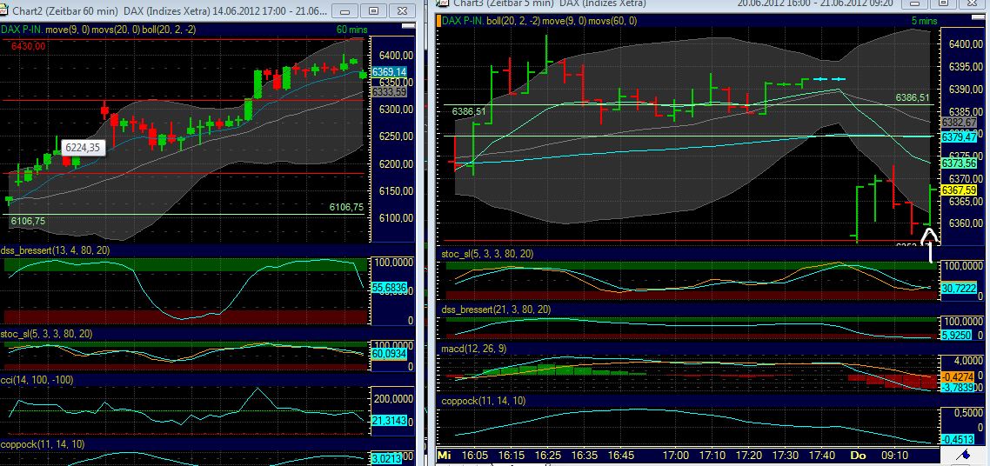Click the 6379,47 price tag

[959, 136]
